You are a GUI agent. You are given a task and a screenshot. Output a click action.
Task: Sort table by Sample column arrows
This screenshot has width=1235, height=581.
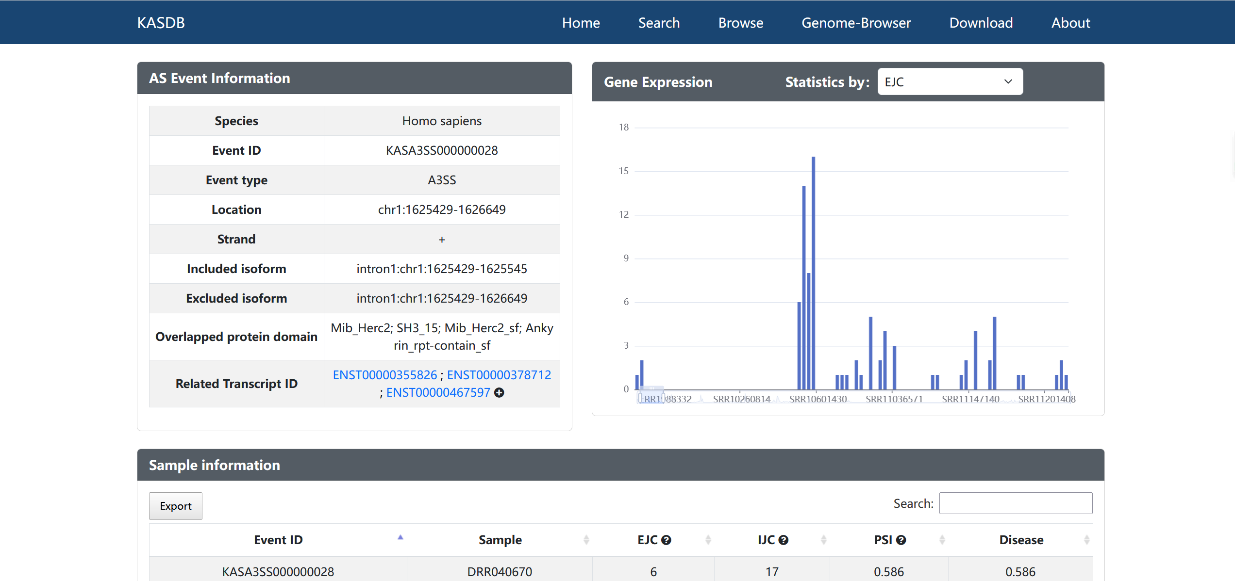pyautogui.click(x=586, y=540)
